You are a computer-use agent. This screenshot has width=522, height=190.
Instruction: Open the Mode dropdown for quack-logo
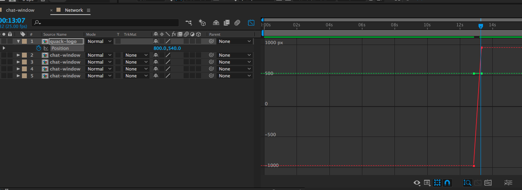click(x=100, y=41)
